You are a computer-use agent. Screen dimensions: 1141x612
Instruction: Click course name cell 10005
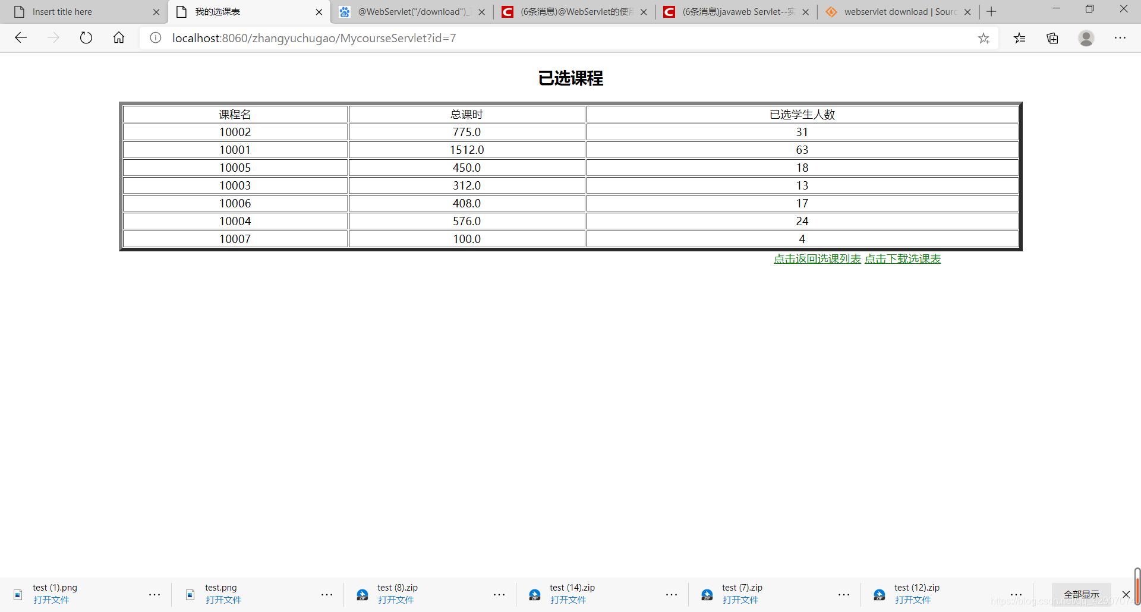coord(235,168)
